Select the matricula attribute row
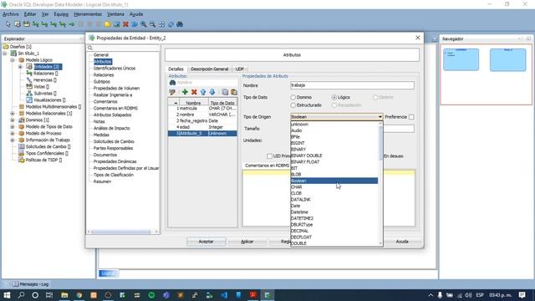This screenshot has height=301, width=535. coord(202,108)
